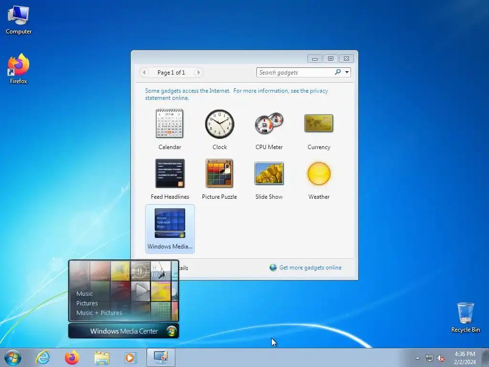This screenshot has width=489, height=367.
Task: Click Music + Pictures in Media Center gadget
Action: [x=99, y=313]
